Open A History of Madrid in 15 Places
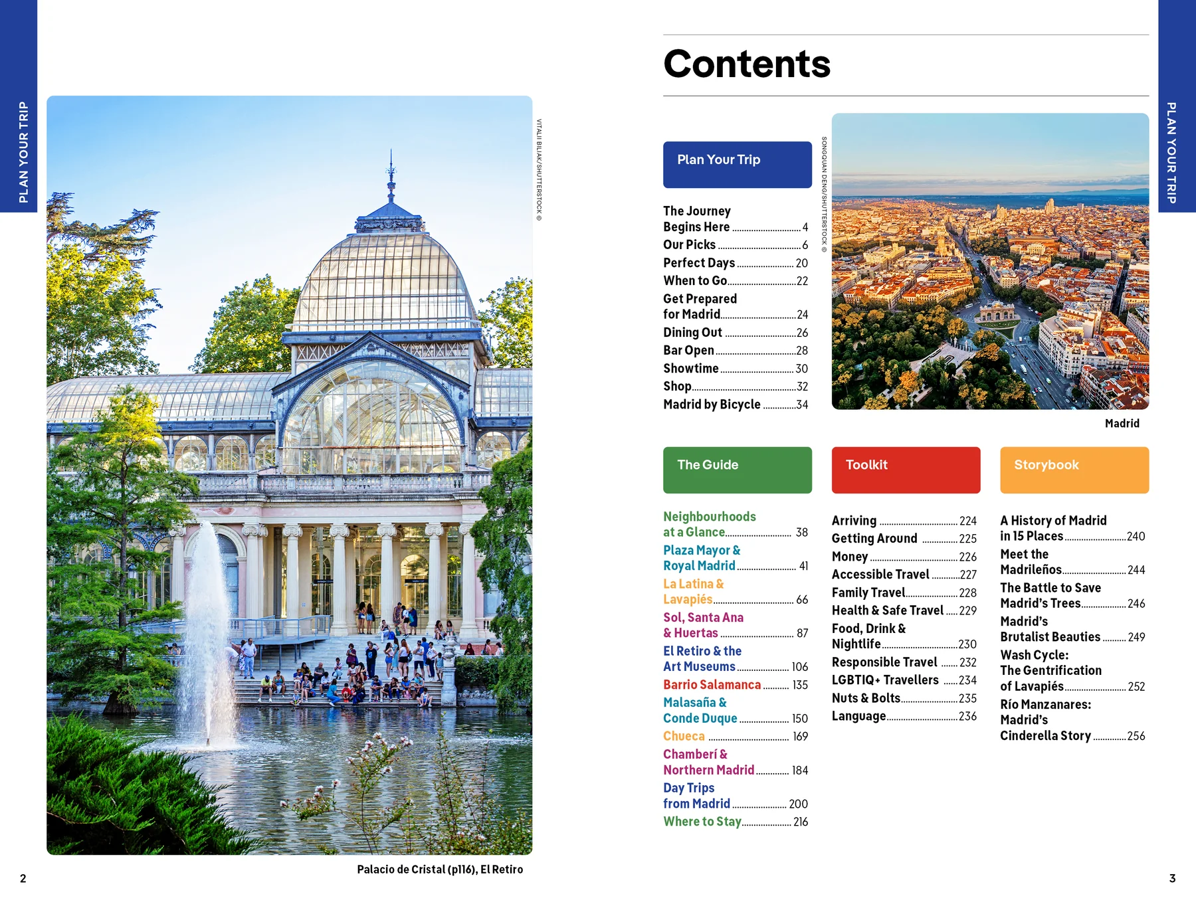The height and width of the screenshot is (920, 1196). coord(1054,528)
